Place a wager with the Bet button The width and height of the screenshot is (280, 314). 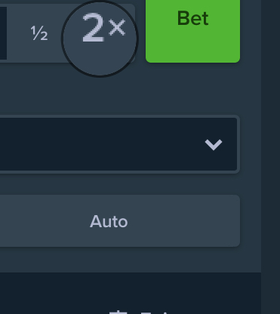pos(192,30)
